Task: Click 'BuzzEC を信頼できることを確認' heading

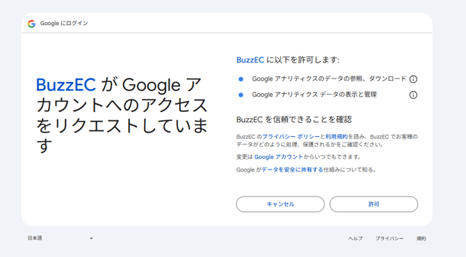Action: 294,119
